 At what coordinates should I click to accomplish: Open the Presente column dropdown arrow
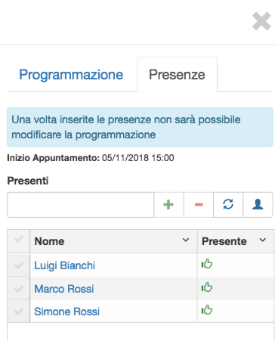pyautogui.click(x=263, y=240)
